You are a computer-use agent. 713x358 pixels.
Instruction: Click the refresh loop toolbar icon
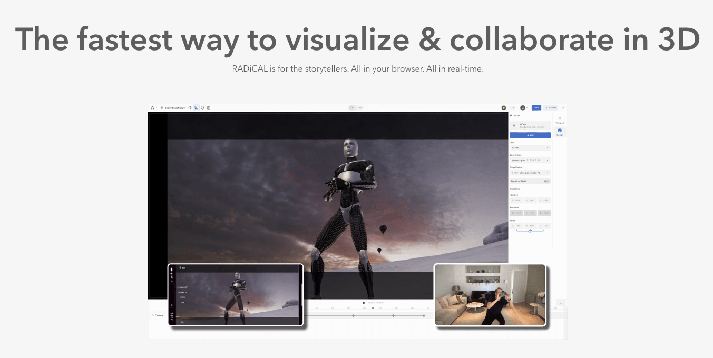(202, 107)
